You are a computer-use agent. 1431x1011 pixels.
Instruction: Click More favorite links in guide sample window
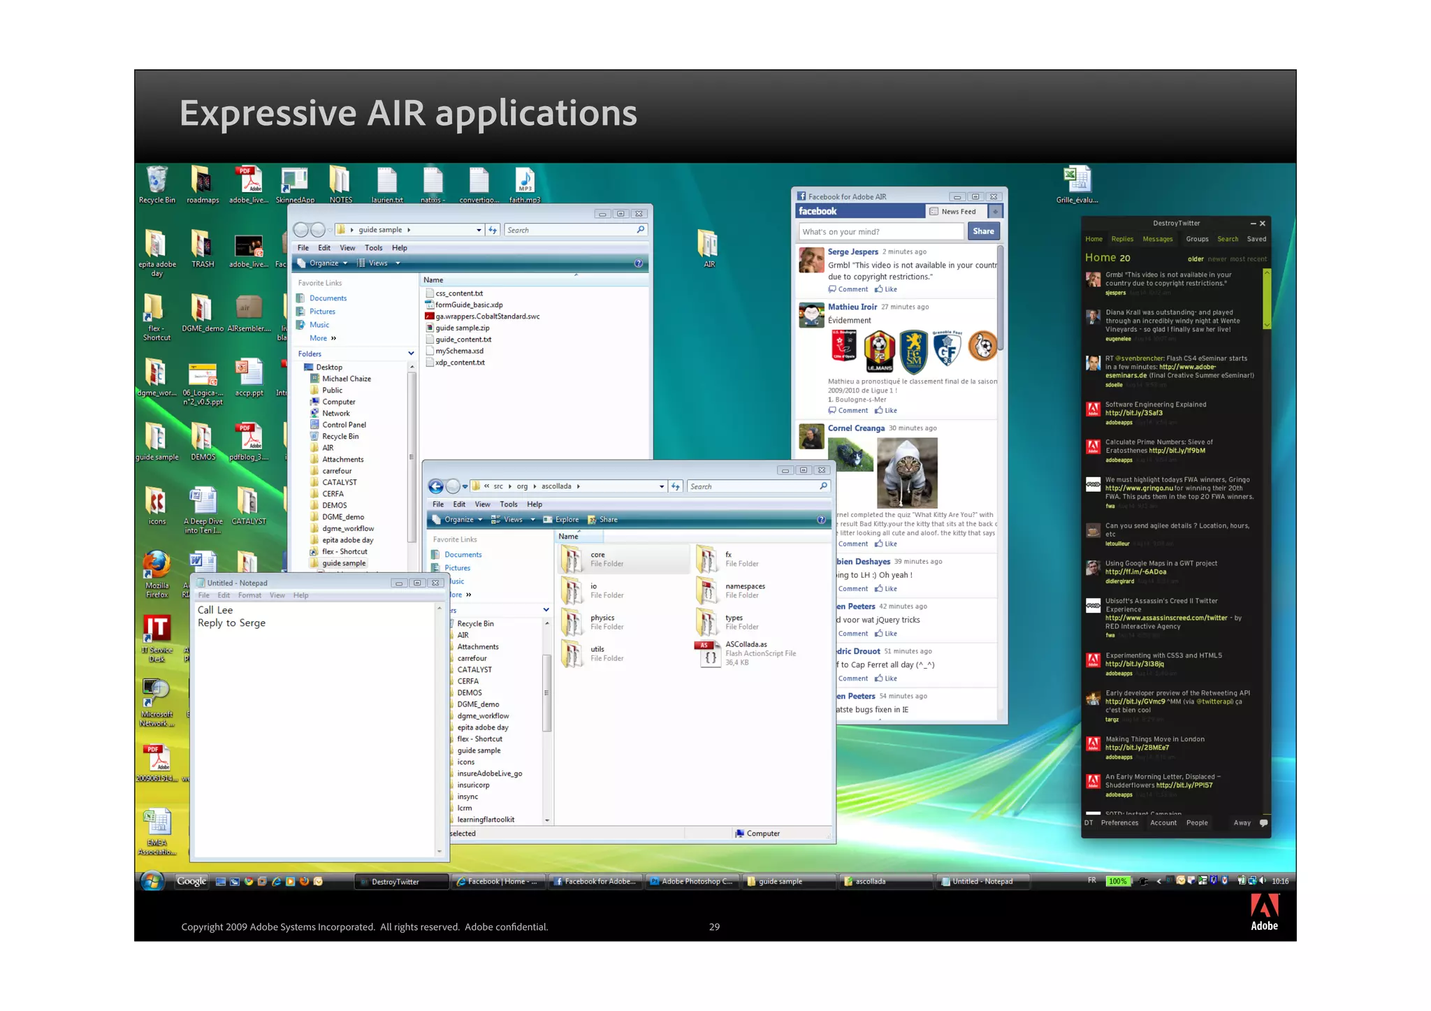323,338
